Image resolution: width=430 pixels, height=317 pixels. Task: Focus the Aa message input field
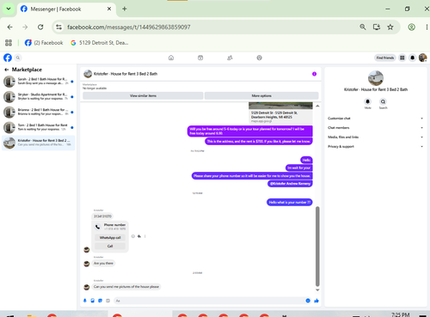click(208, 301)
